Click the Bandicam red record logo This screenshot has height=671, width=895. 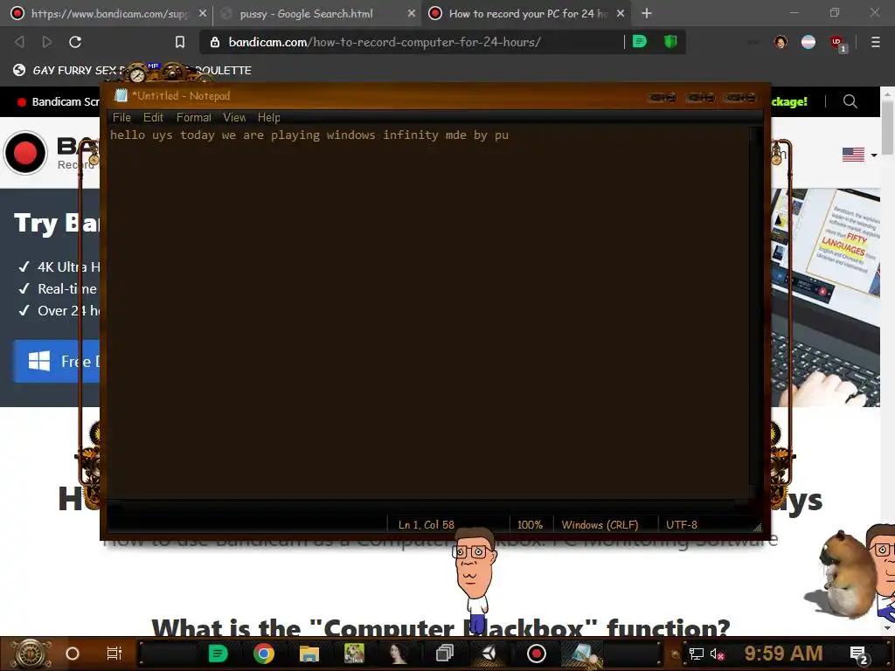coord(25,153)
